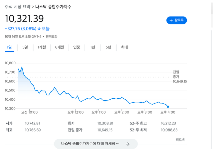Click the 최저 value 10,308.81

[x=105, y=123]
